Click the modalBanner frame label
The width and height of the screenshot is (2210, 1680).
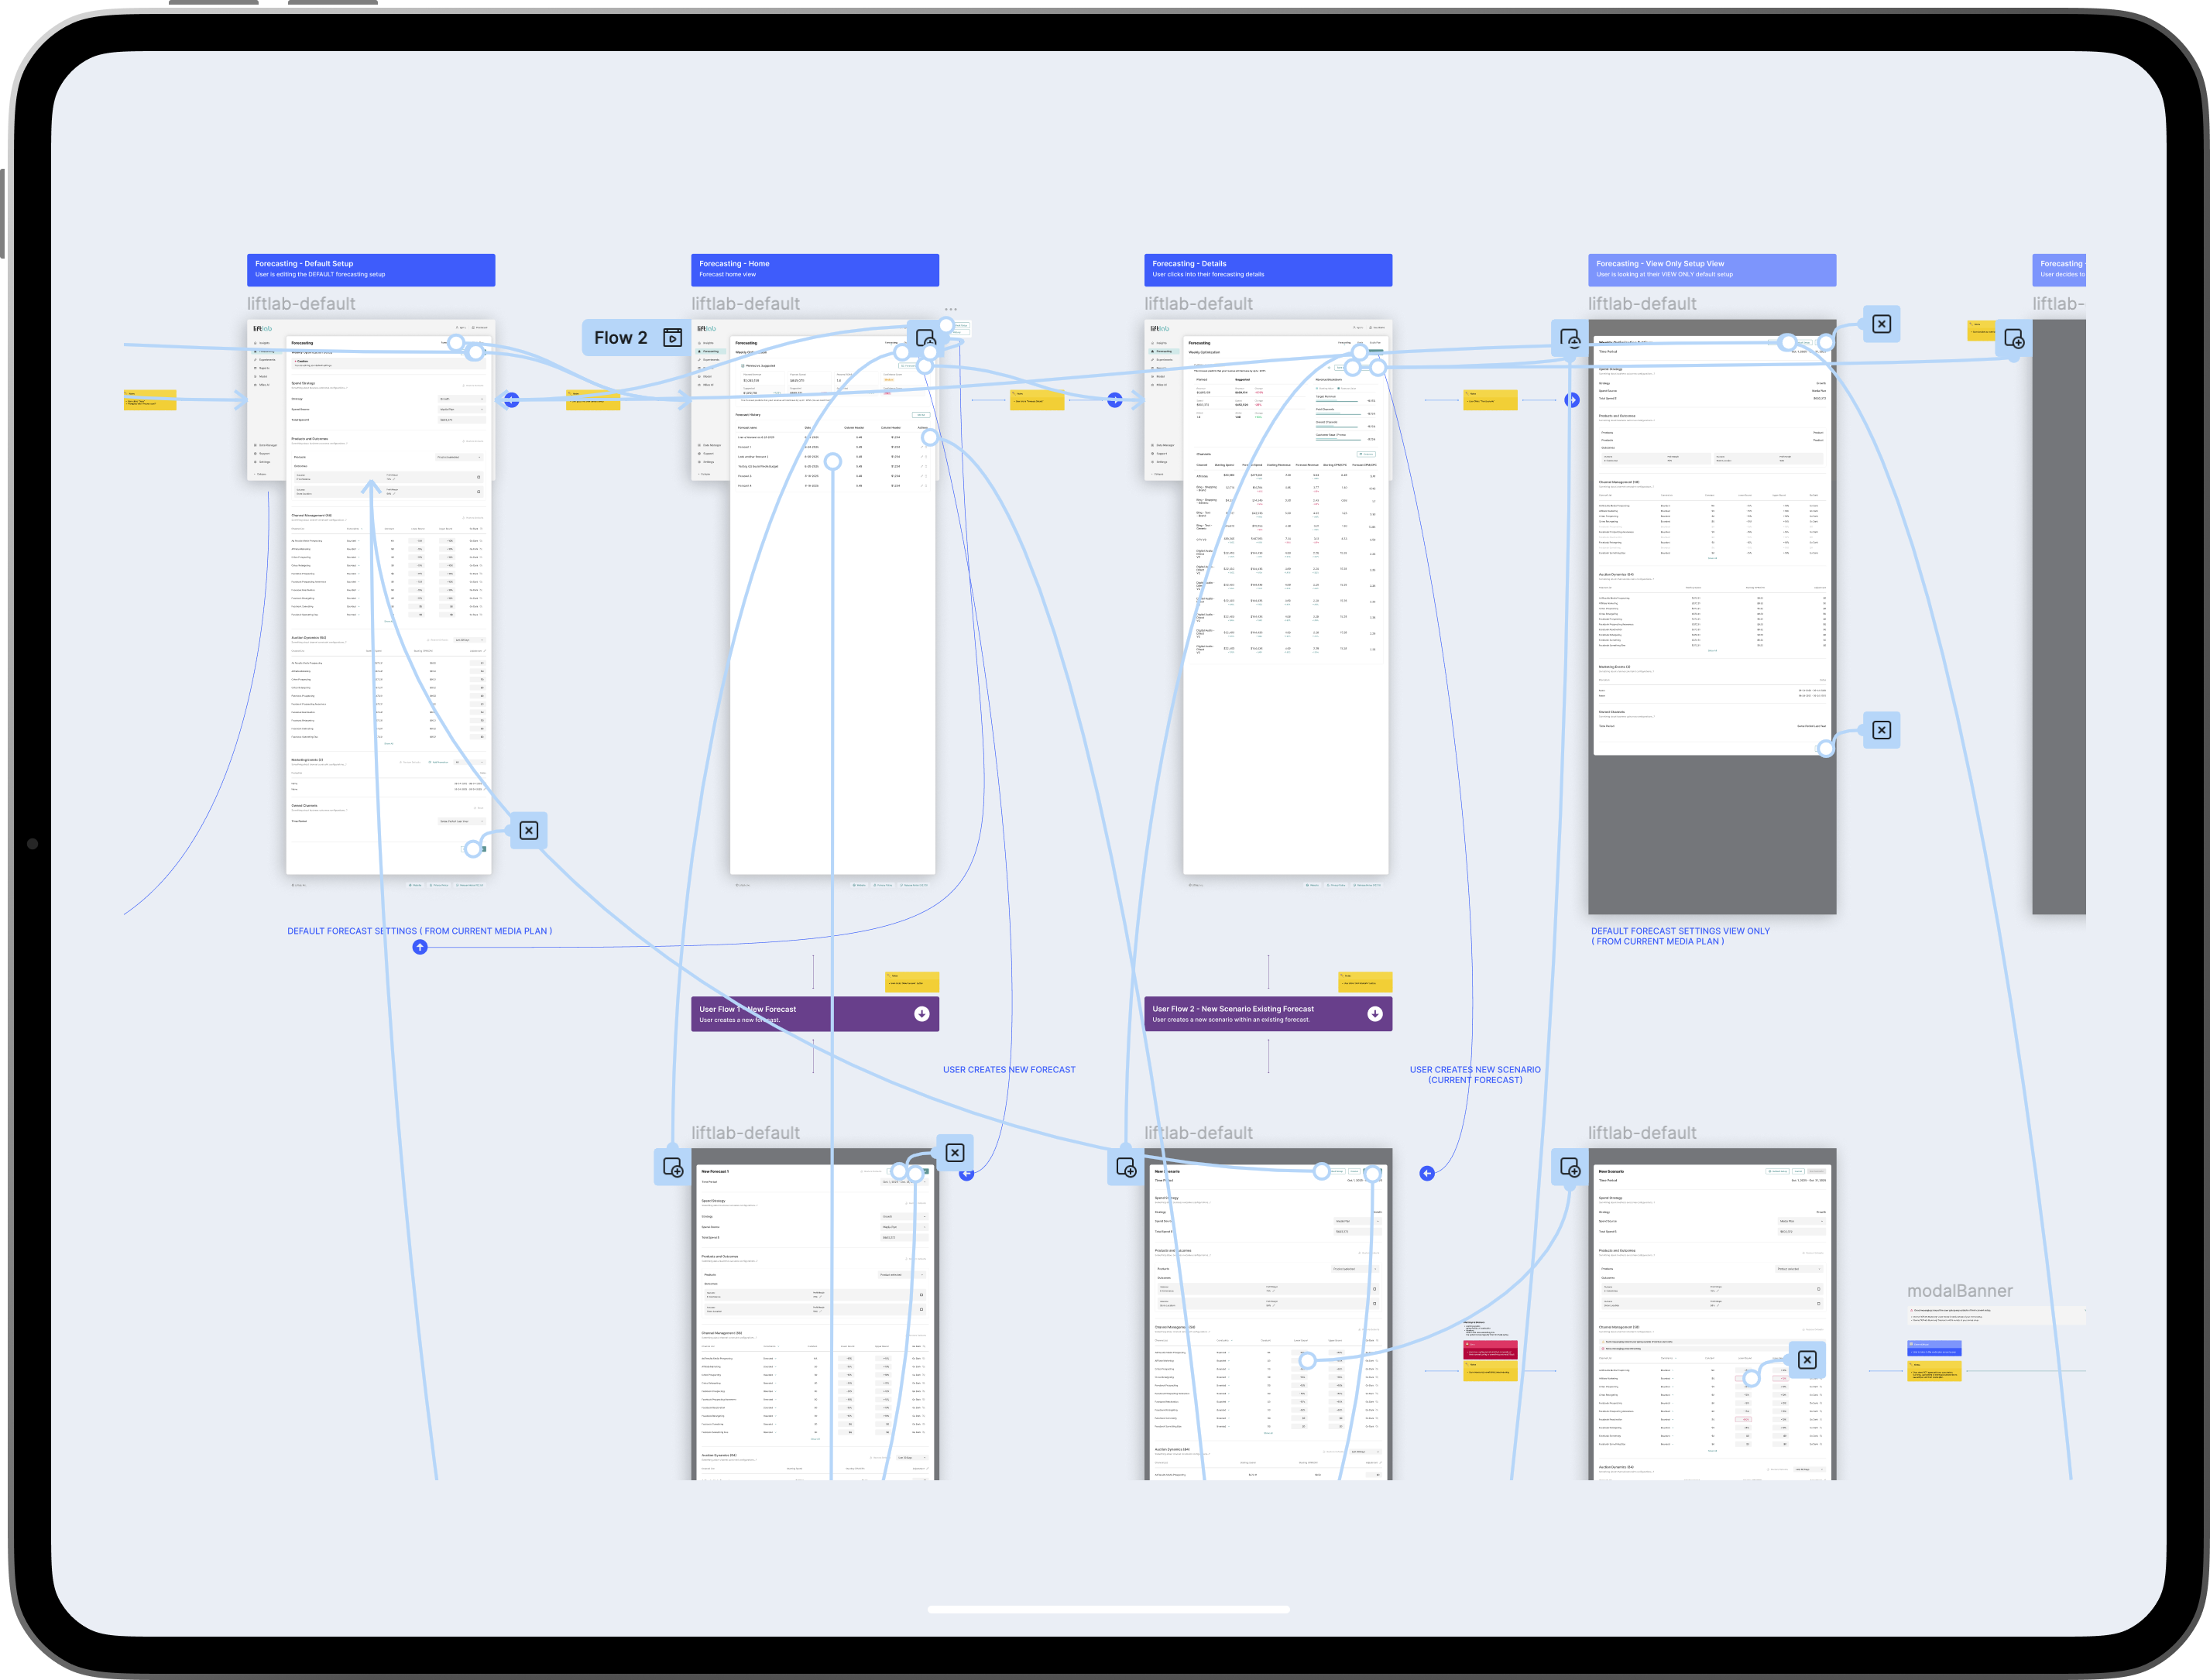[x=1959, y=1291]
